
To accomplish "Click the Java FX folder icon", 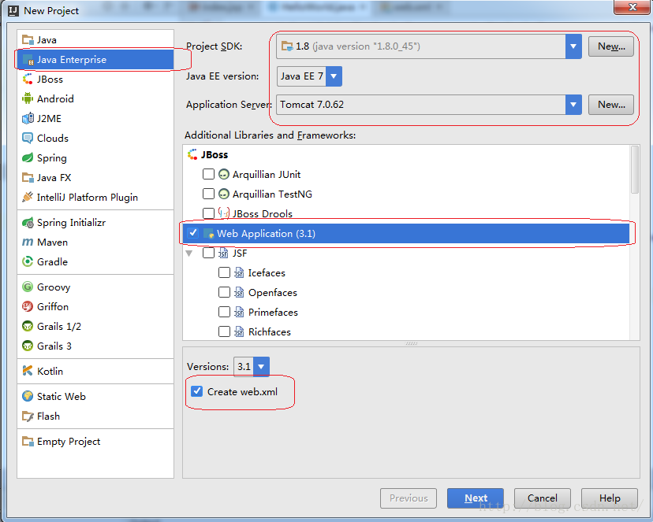I will (x=28, y=177).
